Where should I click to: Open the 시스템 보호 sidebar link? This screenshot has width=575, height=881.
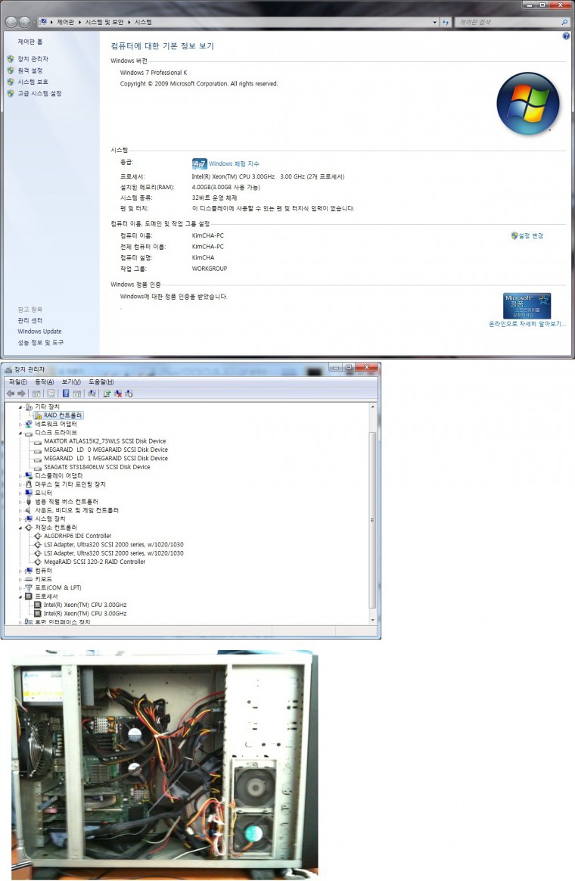pos(33,82)
